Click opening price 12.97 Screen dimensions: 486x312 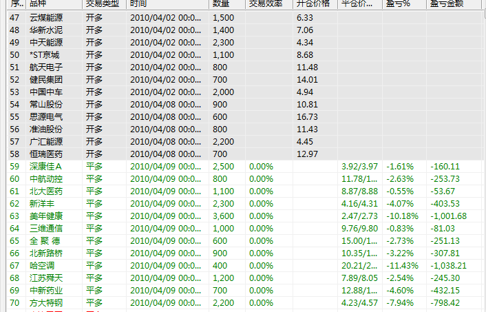pyautogui.click(x=307, y=154)
